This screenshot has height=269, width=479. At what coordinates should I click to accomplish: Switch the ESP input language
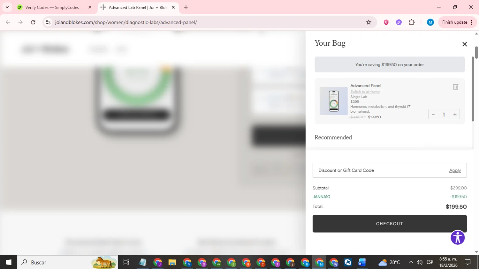pos(430,262)
